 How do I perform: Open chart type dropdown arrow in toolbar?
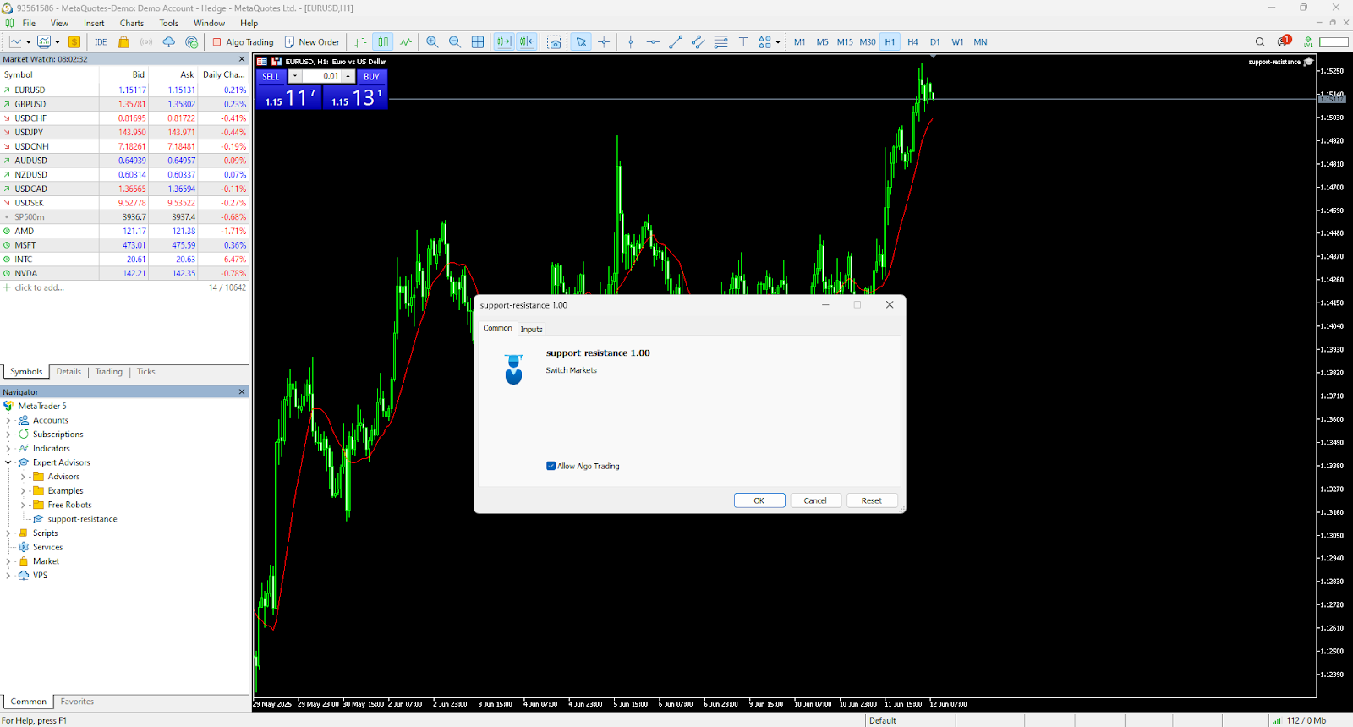[x=29, y=42]
